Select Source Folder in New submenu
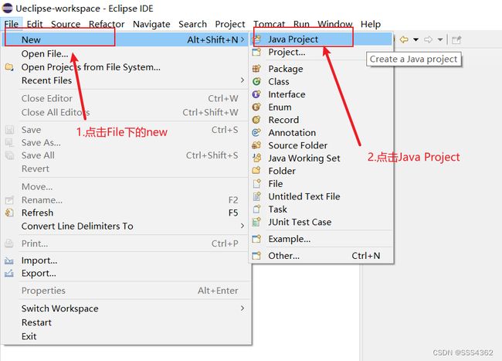 click(322, 145)
